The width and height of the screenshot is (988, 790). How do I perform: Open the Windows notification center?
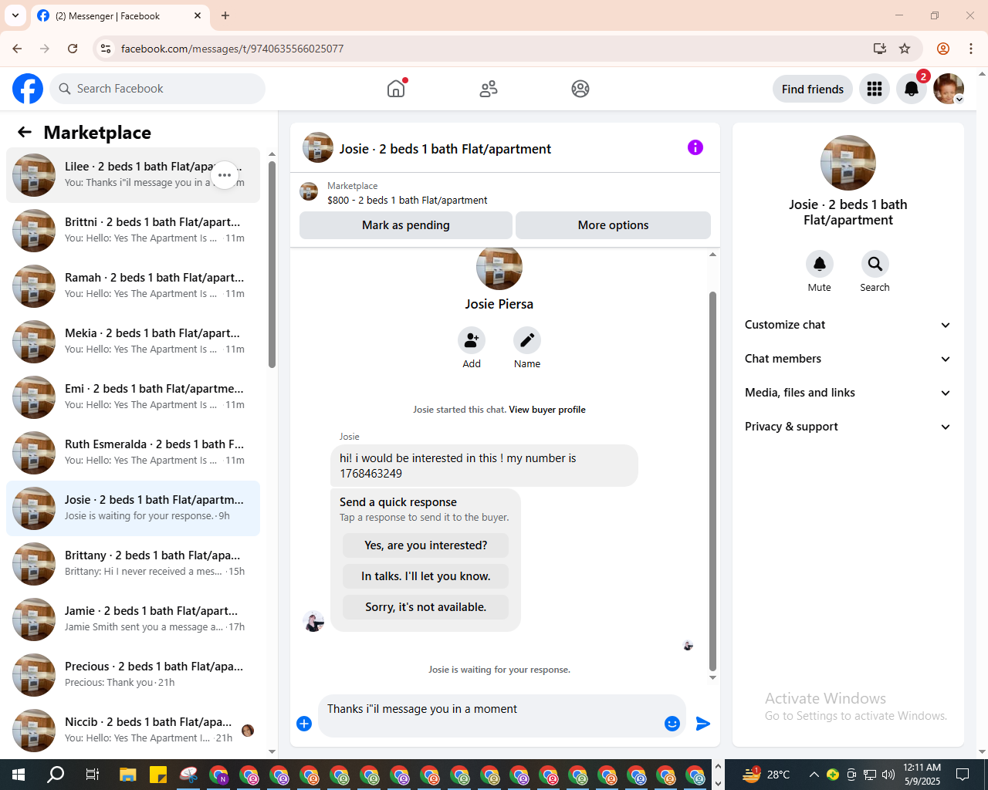963,775
